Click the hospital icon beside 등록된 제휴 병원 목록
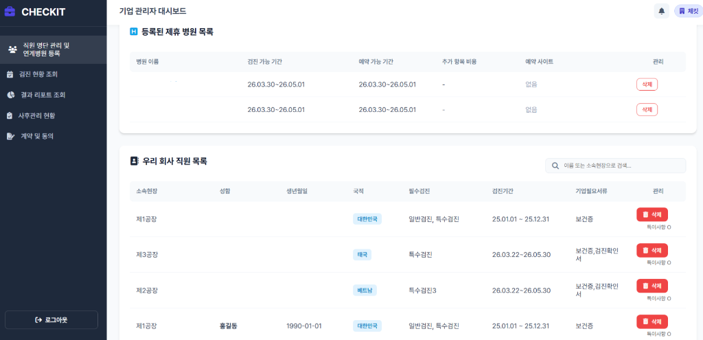 [x=134, y=32]
